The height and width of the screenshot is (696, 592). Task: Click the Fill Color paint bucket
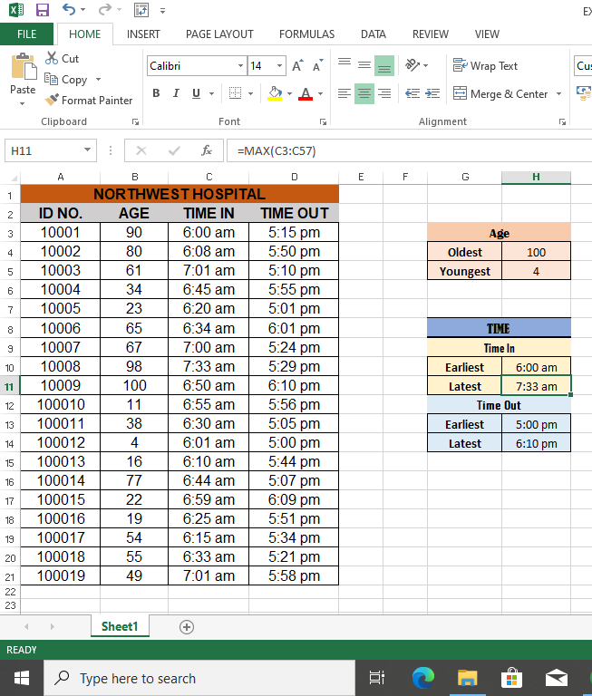(275, 93)
